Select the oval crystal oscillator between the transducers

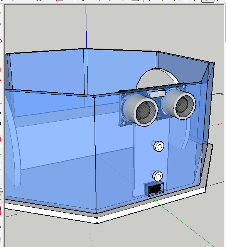(x=158, y=93)
